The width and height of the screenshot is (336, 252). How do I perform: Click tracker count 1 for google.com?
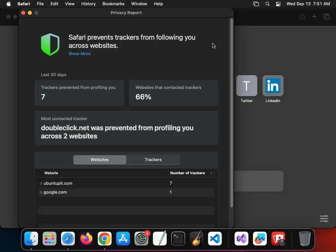[x=171, y=192]
